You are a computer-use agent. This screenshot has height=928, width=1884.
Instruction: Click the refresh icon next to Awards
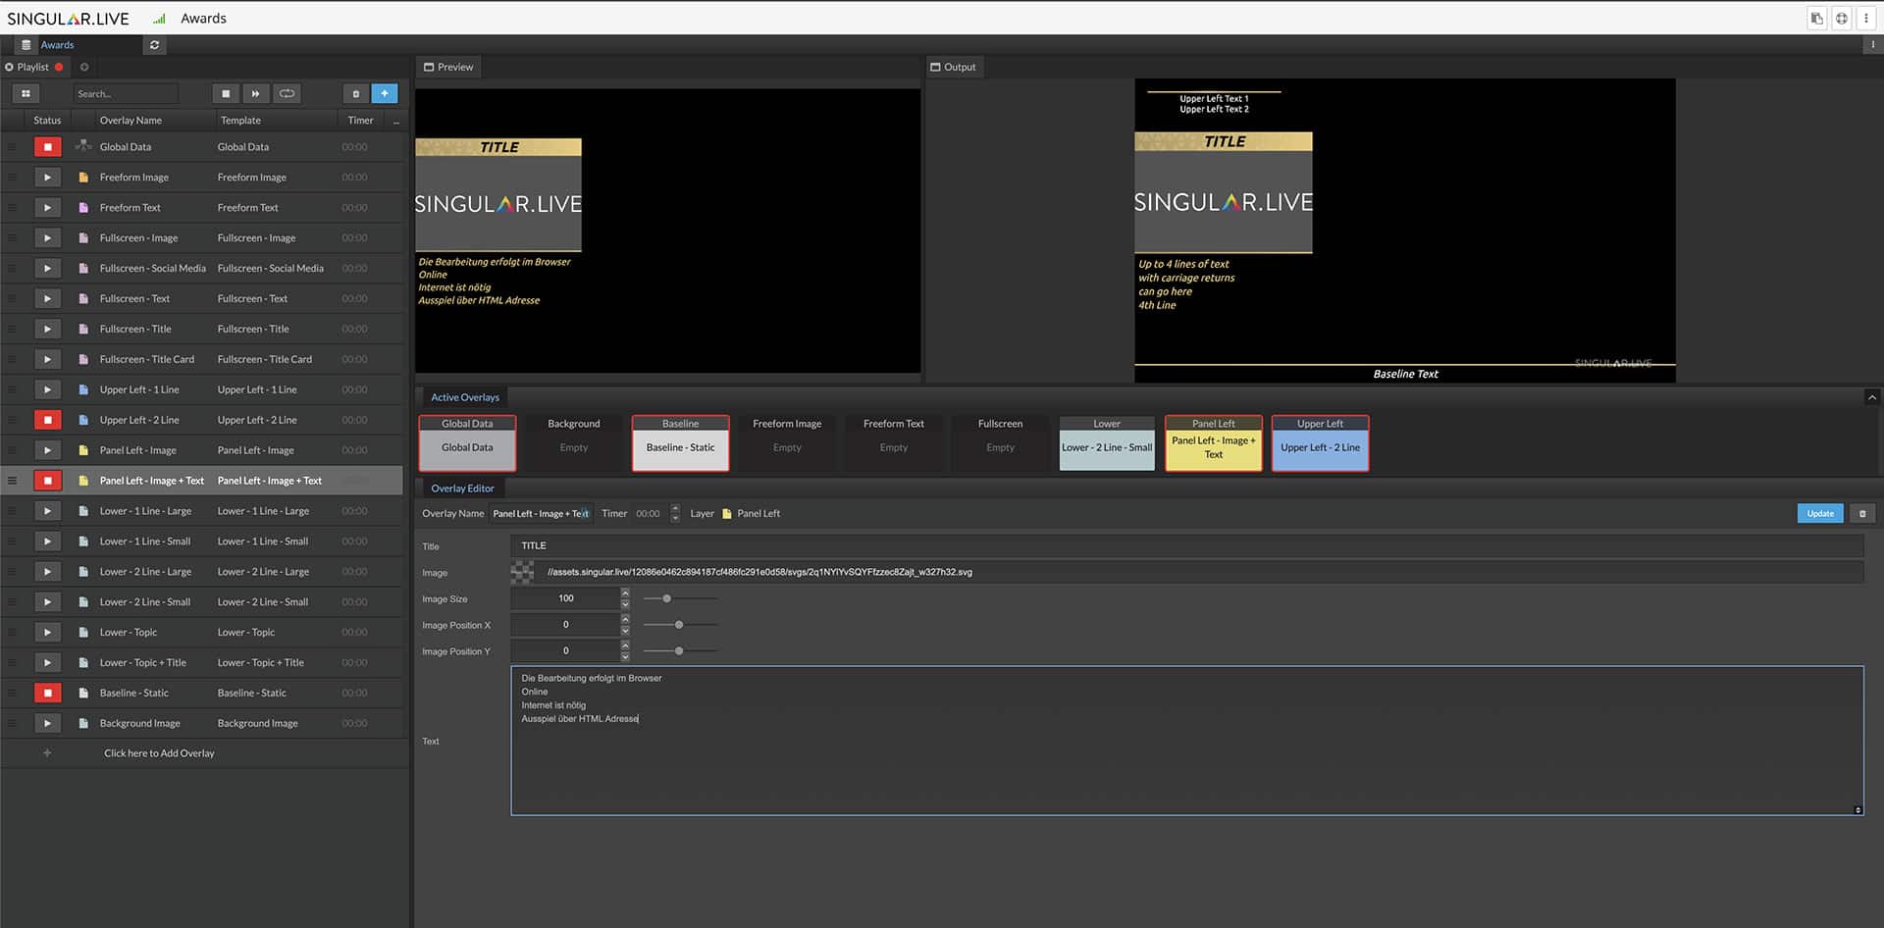pos(154,45)
